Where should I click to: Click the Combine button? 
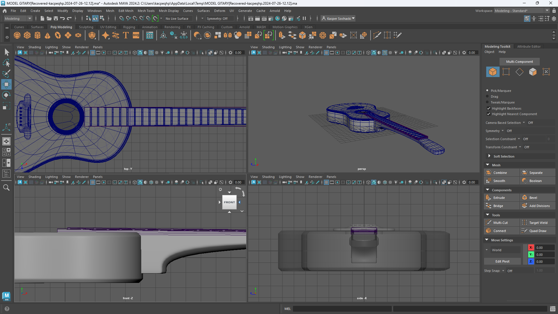point(502,173)
